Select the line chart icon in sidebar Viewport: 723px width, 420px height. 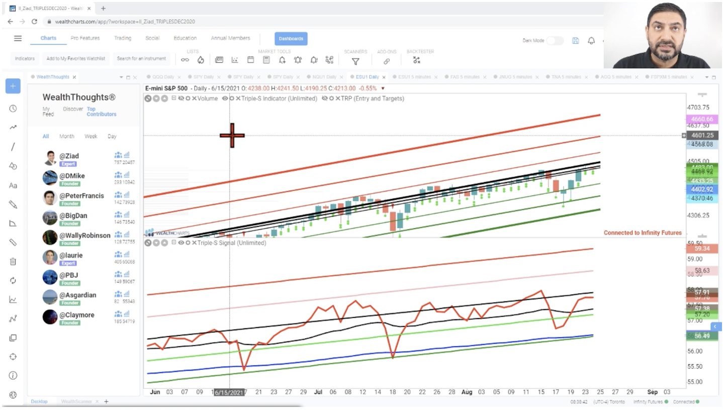13,299
